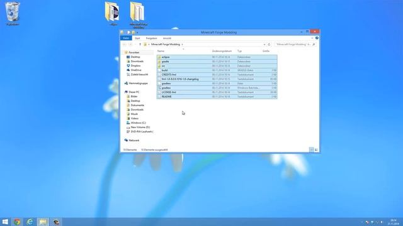Image resolution: width=403 pixels, height=226 pixels.
Task: Go forward with the Forward arrow
Action: [x=130, y=45]
